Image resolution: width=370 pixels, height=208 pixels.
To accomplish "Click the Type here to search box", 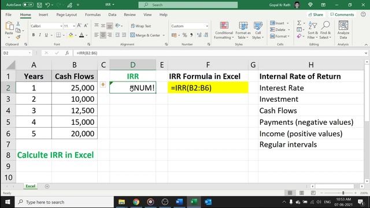I will point(64,202).
